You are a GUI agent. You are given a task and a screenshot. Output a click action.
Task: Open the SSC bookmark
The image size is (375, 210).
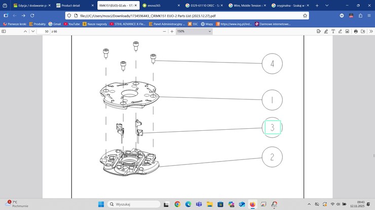[193, 24]
